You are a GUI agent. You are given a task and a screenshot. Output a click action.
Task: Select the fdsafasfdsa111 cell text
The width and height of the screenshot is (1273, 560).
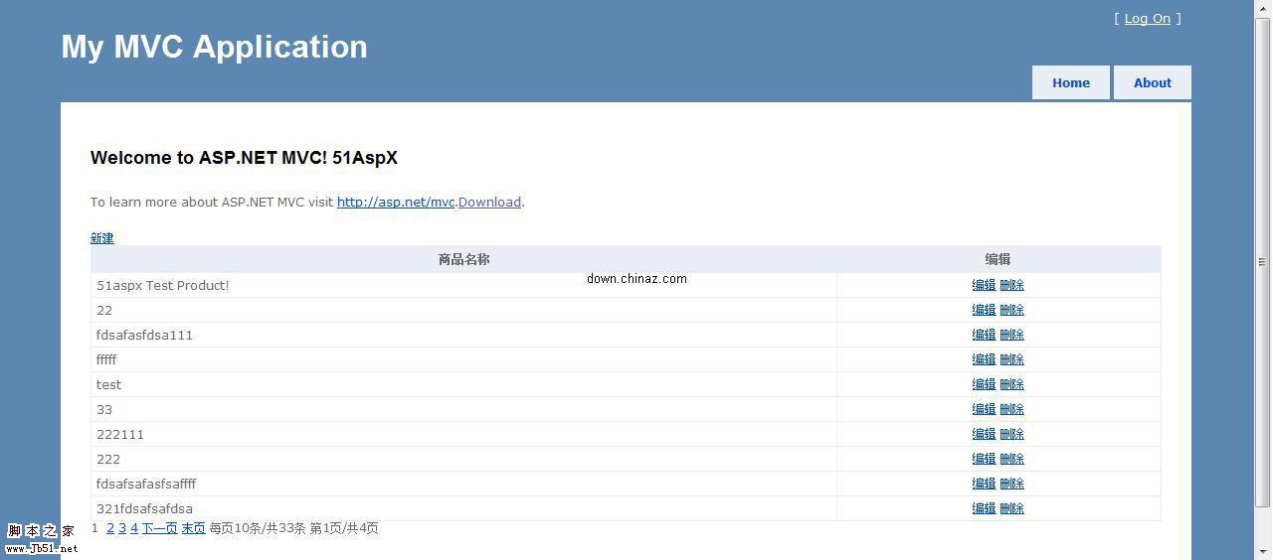tap(144, 335)
